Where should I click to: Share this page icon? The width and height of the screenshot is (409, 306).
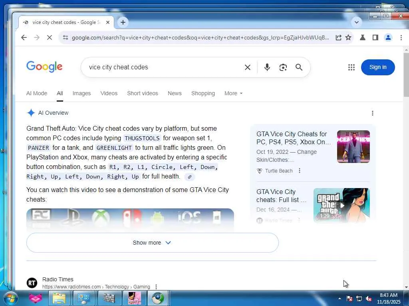338,38
